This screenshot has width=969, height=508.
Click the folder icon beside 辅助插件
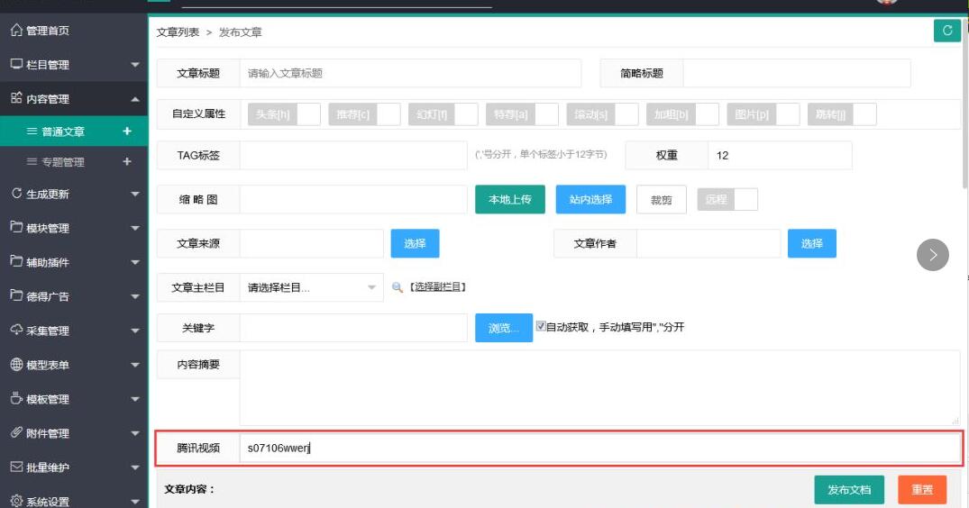[x=17, y=261]
